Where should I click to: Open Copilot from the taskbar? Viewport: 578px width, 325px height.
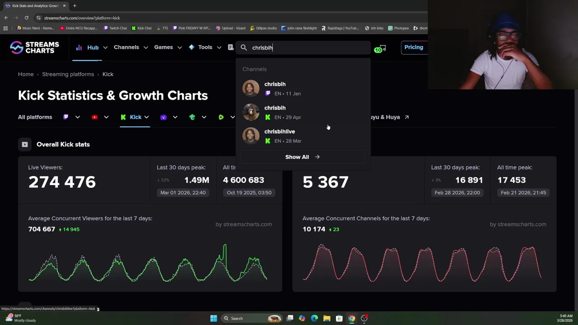click(x=302, y=318)
